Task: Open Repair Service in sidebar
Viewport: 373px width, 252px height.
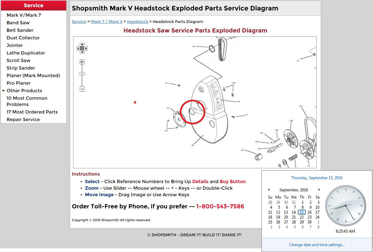Action: pyautogui.click(x=23, y=120)
